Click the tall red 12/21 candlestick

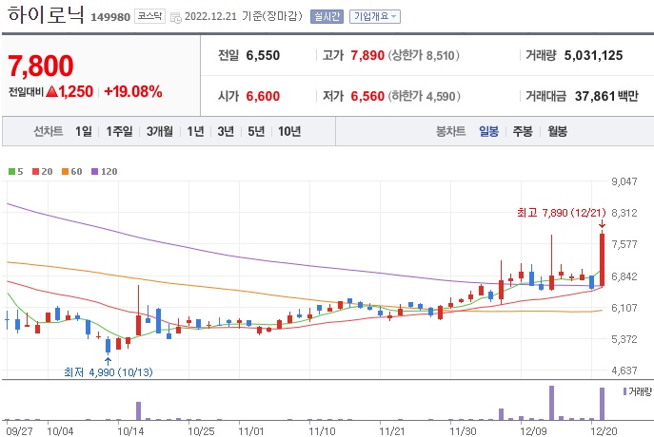602,259
